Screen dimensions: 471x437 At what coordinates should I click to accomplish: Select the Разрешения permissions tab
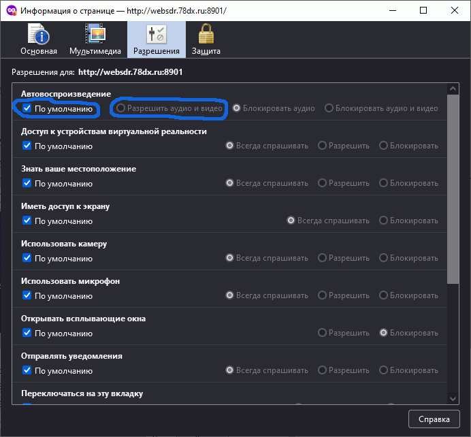coord(156,39)
